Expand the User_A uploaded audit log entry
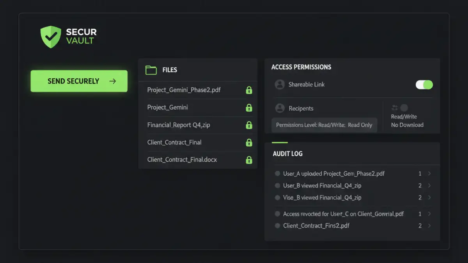Screen dimensions: 468x263 click(x=429, y=173)
